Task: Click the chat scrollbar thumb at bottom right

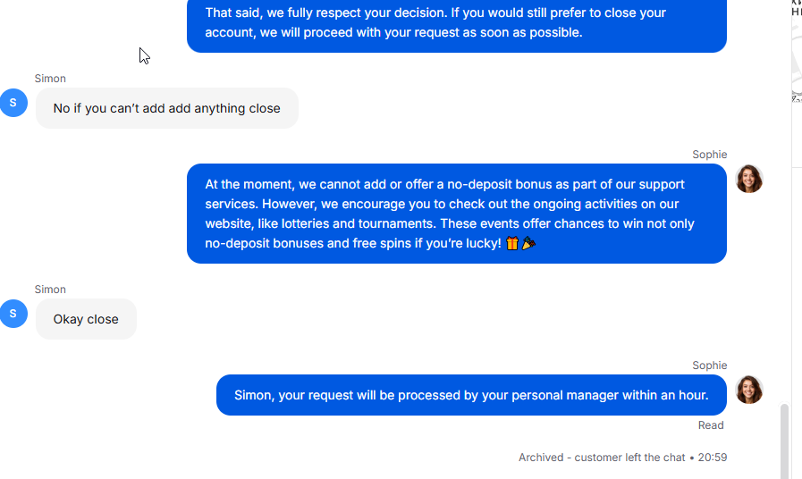Action: (784, 441)
